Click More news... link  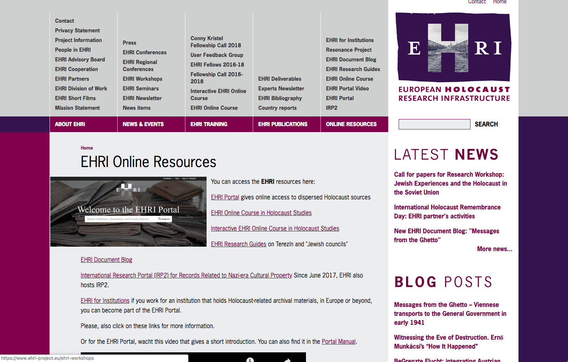pos(495,249)
